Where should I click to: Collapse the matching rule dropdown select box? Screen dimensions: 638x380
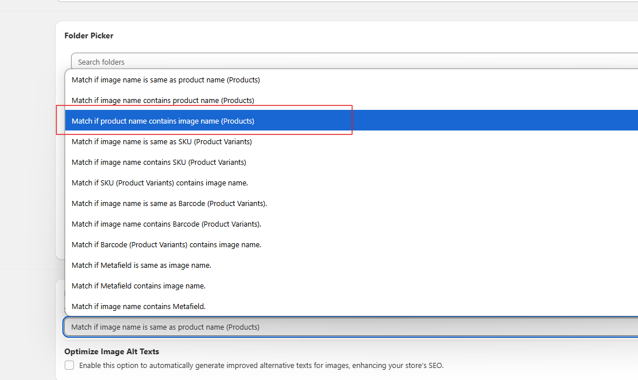[344, 327]
